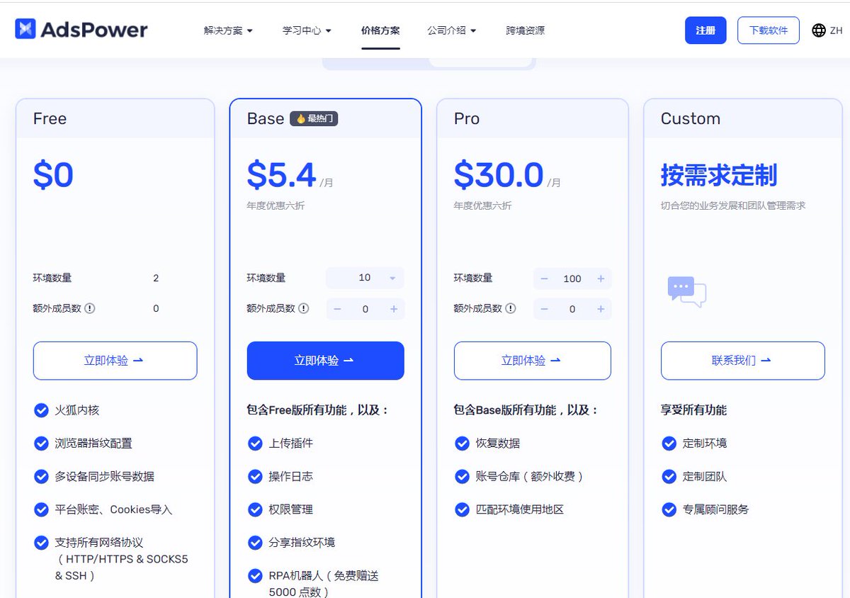Increase Pro plan 环境数量 with the plus stepper

(x=600, y=278)
